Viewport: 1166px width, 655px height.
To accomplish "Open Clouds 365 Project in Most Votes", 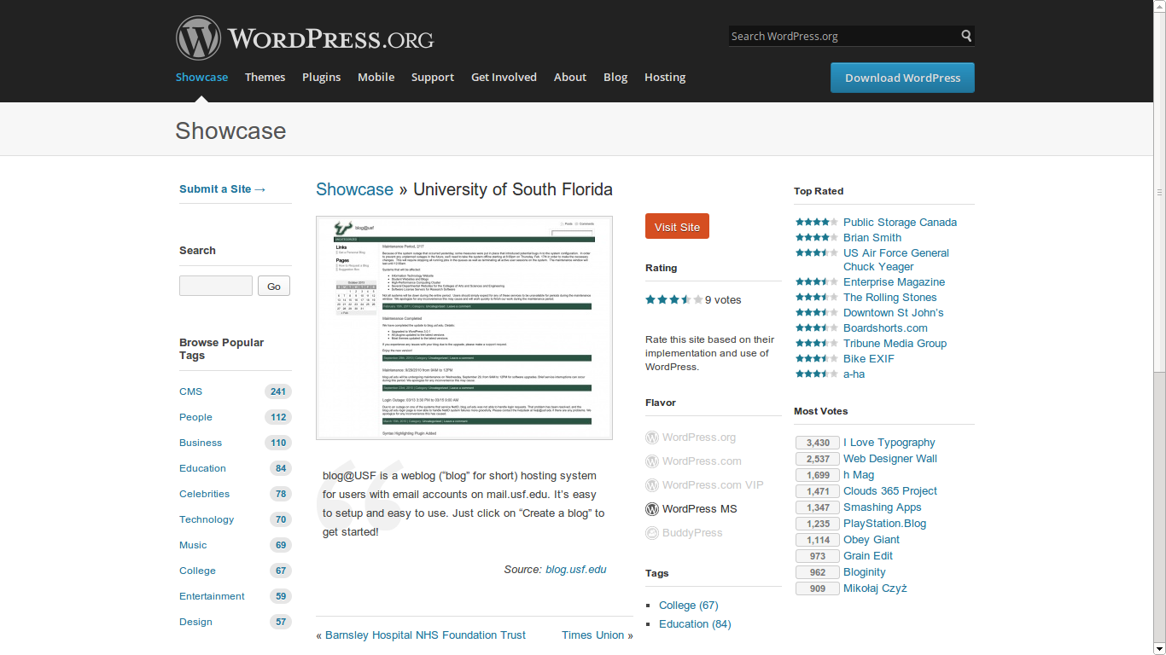I will pyautogui.click(x=890, y=491).
